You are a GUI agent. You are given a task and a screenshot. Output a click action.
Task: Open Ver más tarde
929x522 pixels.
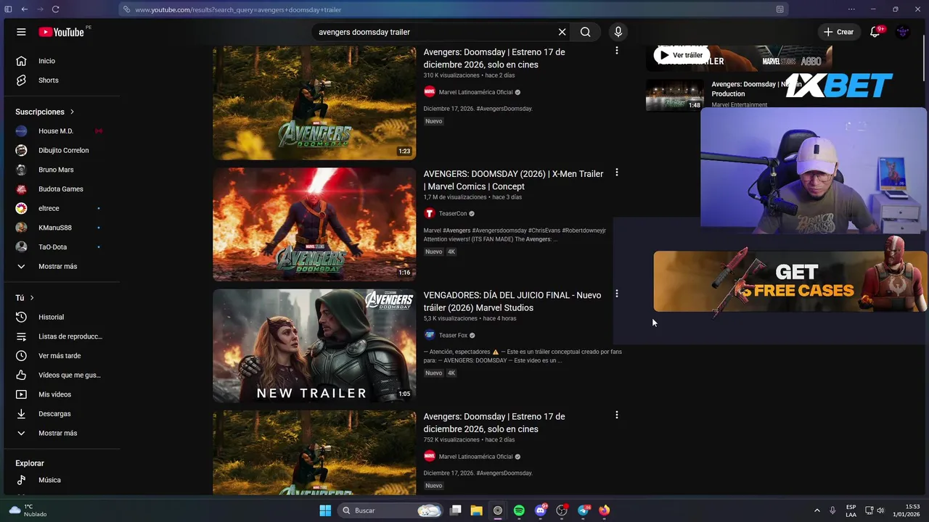tap(60, 356)
